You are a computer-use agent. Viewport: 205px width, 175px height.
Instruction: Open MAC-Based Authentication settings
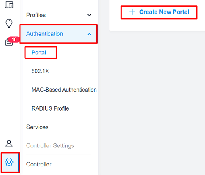pyautogui.click(x=64, y=90)
